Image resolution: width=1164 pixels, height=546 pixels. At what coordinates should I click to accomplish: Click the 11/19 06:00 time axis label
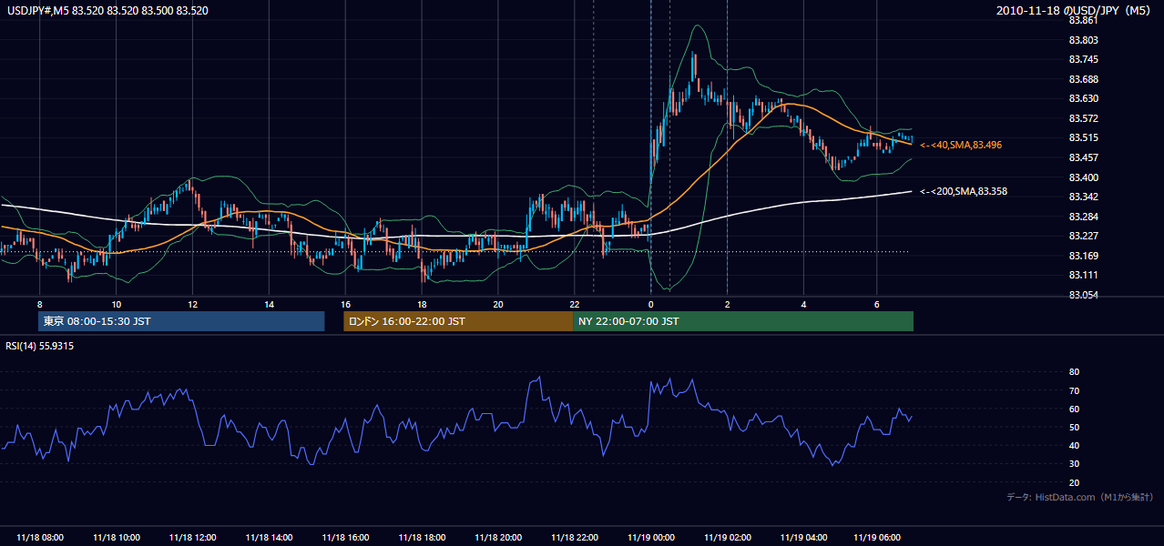(x=876, y=538)
